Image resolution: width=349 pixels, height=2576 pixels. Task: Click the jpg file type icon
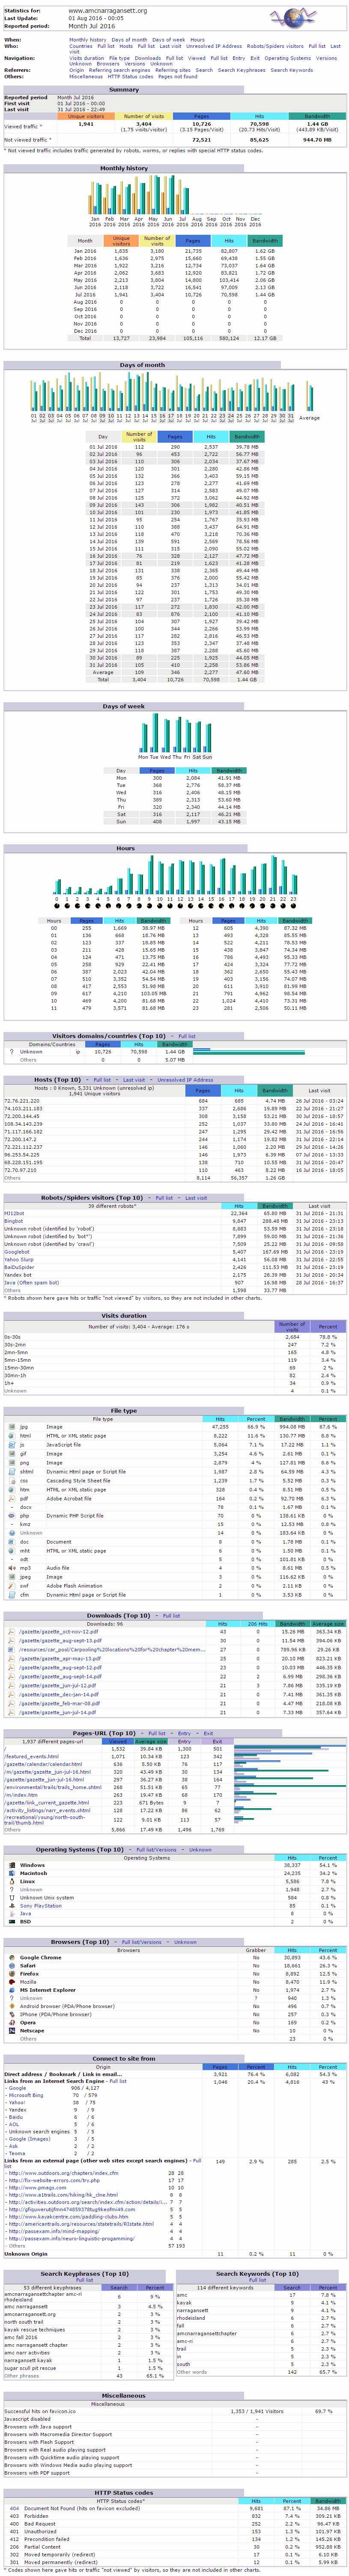coord(11,1427)
